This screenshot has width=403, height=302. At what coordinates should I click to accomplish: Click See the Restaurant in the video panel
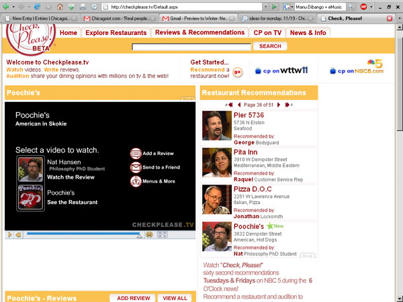coord(73,202)
